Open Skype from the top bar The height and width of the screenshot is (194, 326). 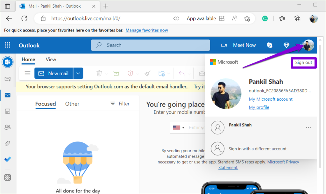click(x=269, y=45)
